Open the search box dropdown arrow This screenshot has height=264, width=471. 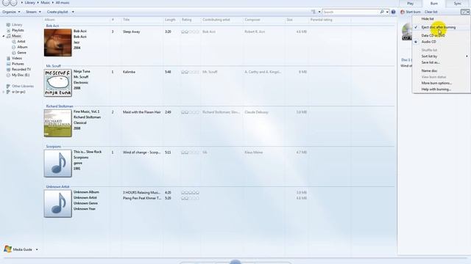387,12
